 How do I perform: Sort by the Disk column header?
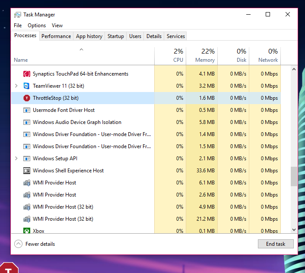233,56
